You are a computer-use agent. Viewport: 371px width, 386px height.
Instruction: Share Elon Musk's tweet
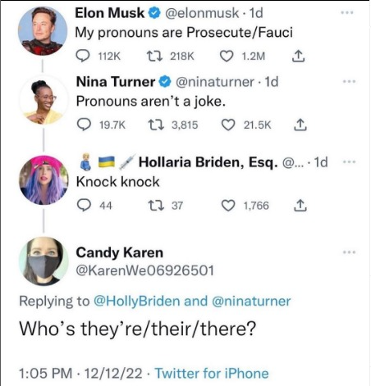click(x=298, y=57)
